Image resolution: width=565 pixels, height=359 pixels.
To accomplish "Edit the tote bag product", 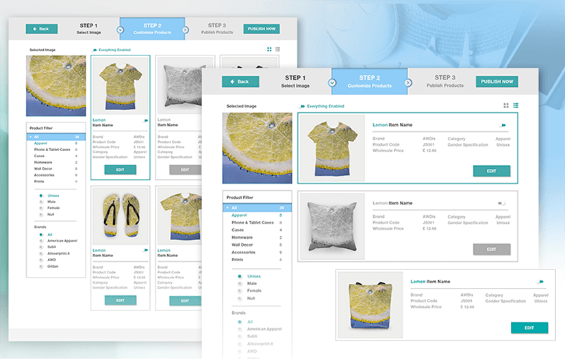I will coord(529,328).
